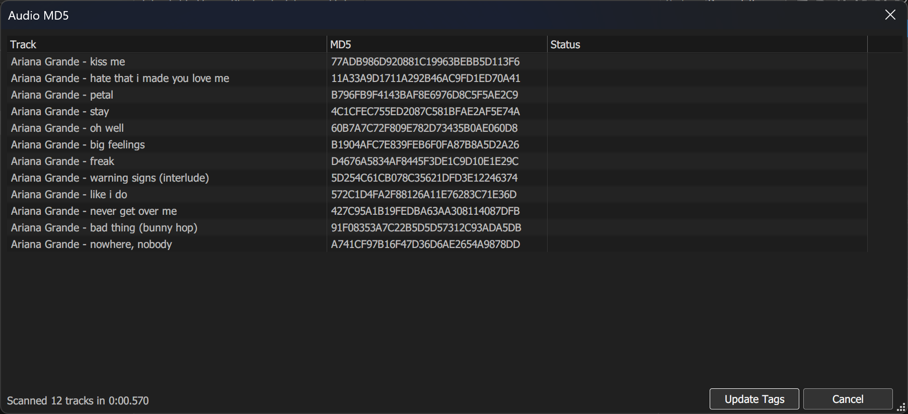908x414 pixels.
Task: Select track 'nowhere, nobody'
Action: [x=92, y=244]
